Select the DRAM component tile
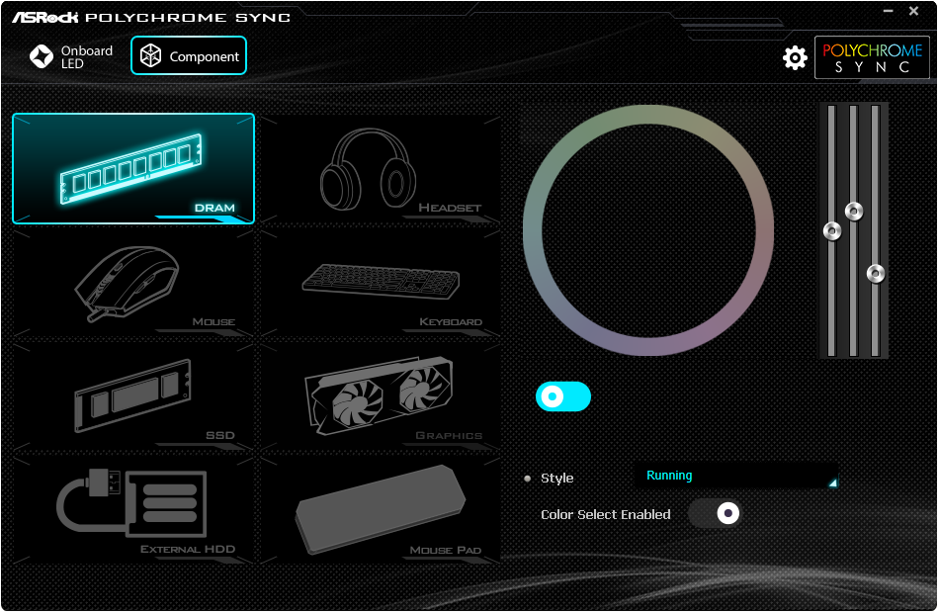 133,168
